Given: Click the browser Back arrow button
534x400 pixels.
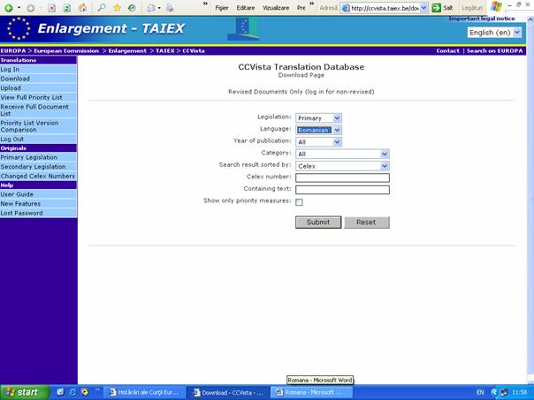Looking at the screenshot, I should pyautogui.click(x=9, y=8).
